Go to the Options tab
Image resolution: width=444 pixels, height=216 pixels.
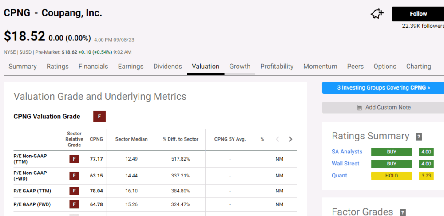385,67
